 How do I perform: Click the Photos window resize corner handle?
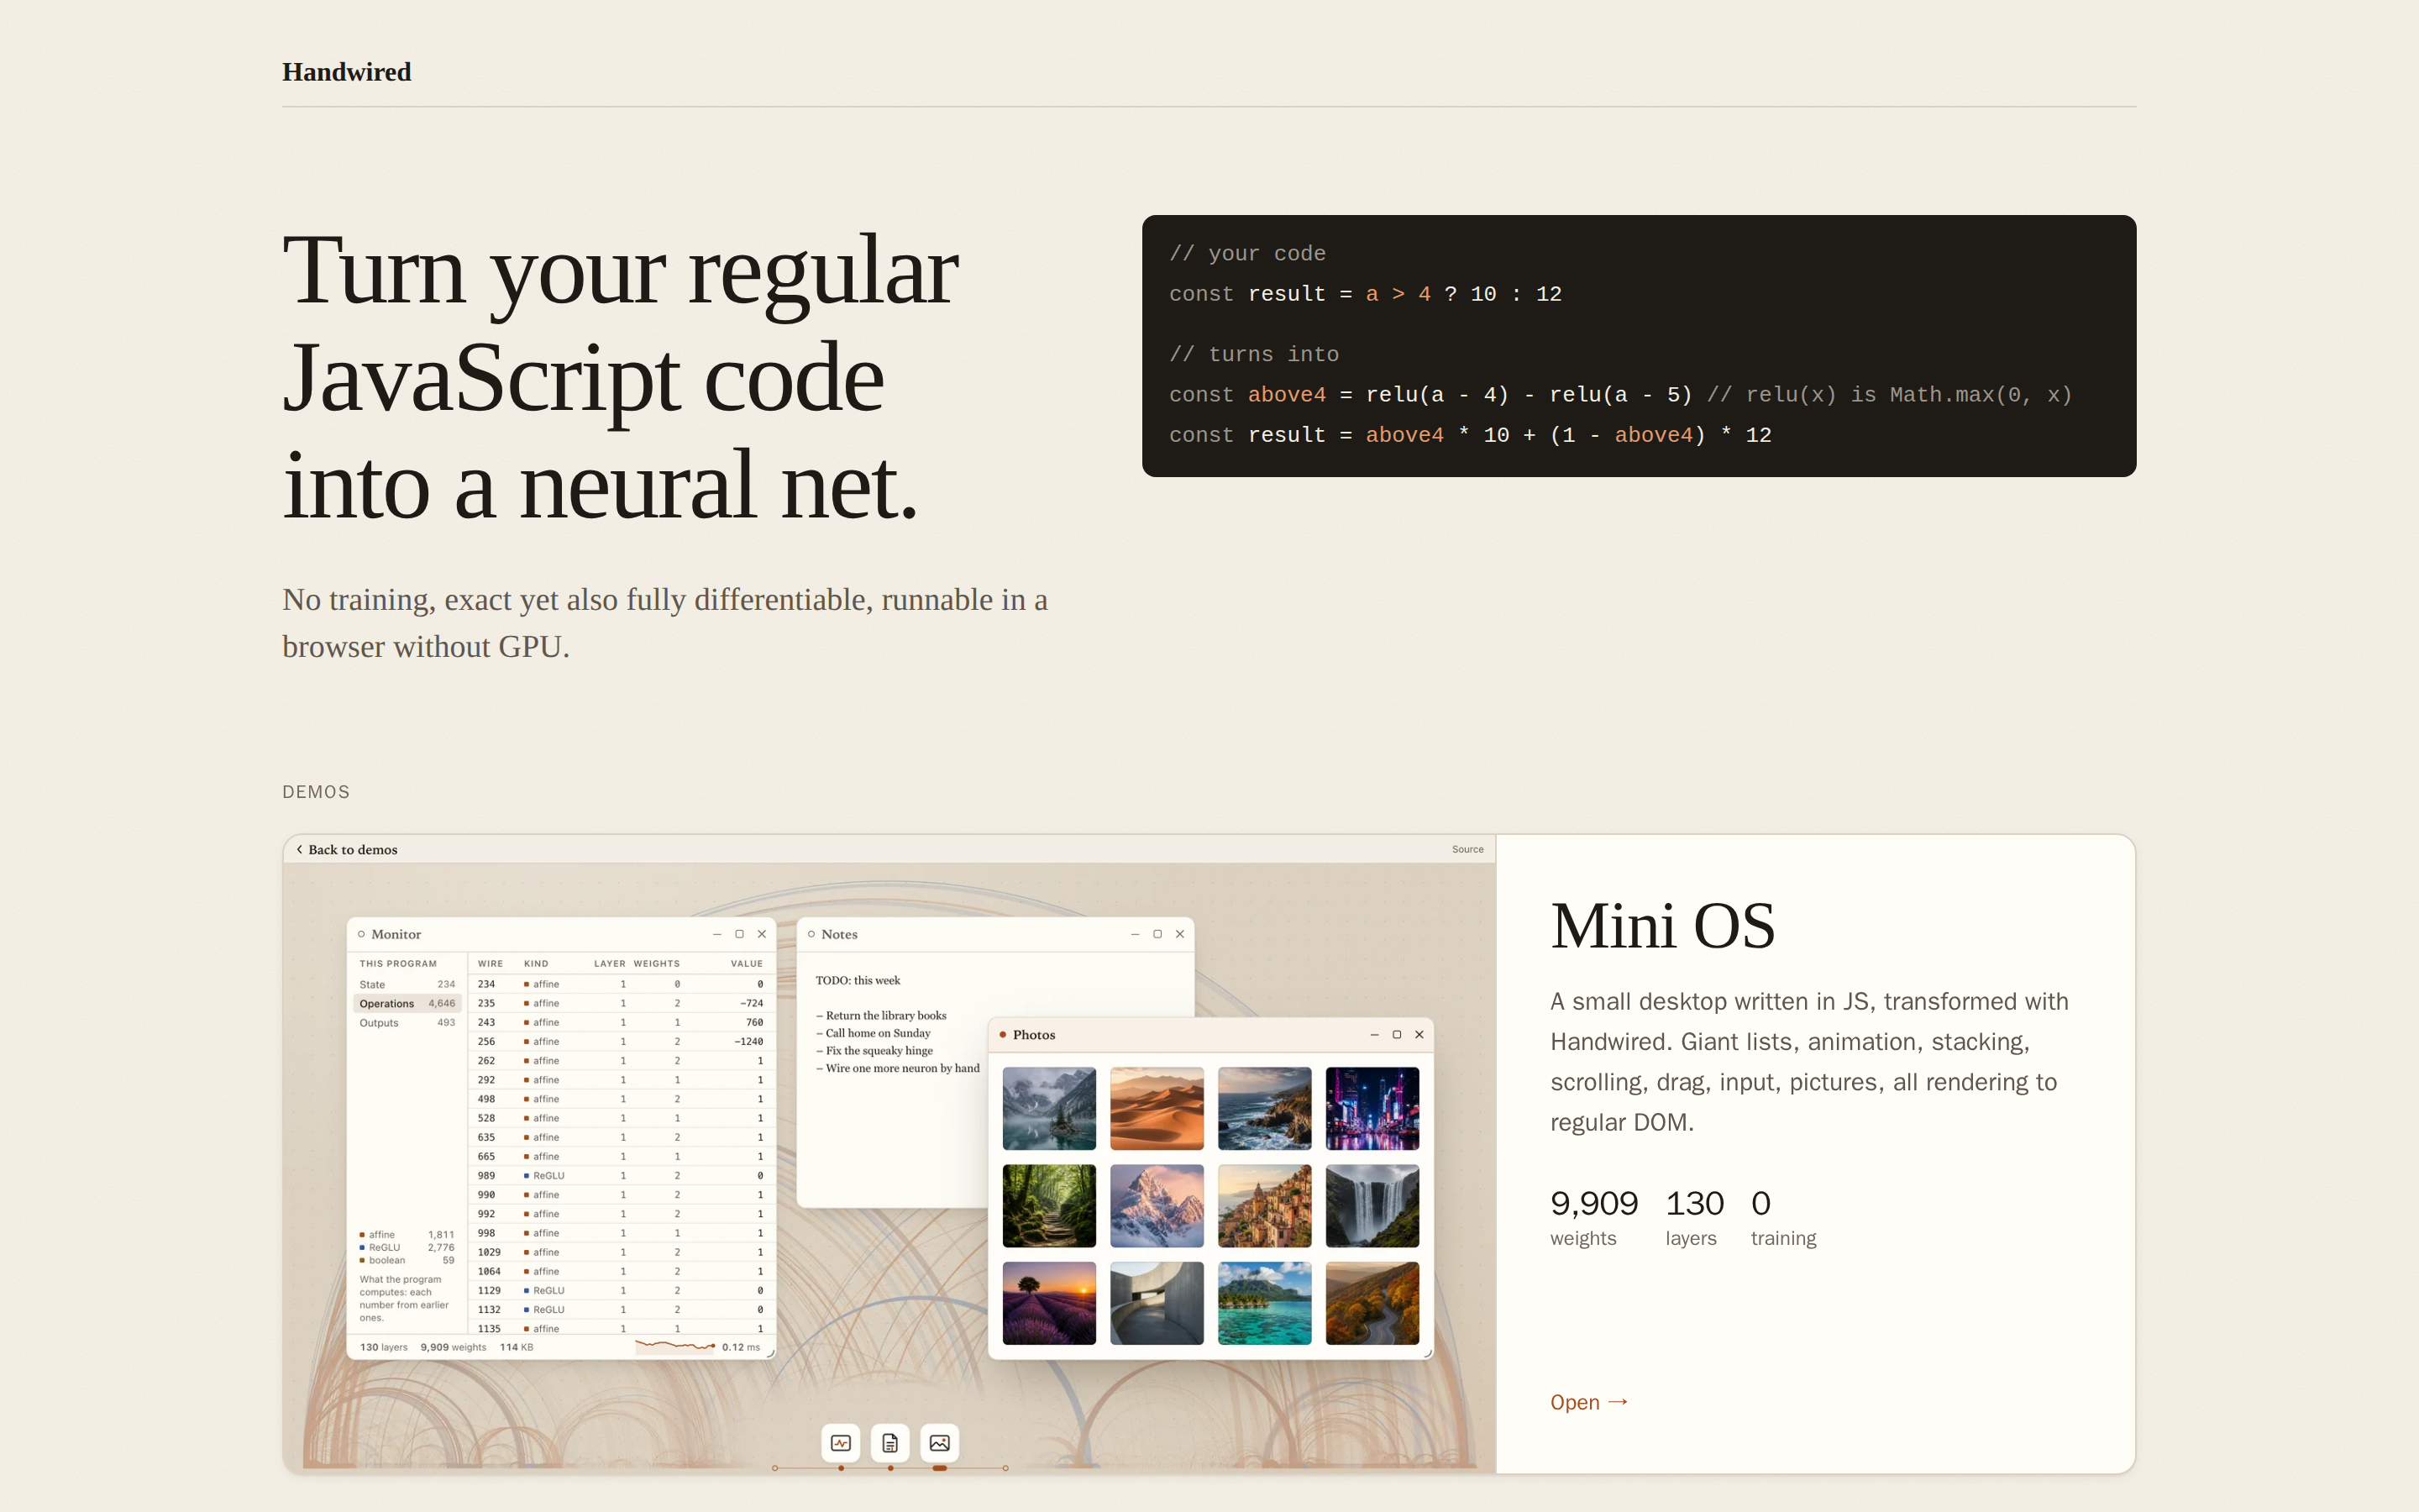(1427, 1353)
